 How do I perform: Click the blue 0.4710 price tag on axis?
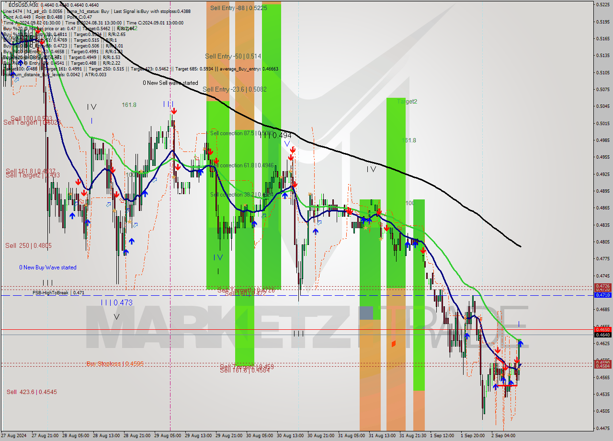(602, 295)
